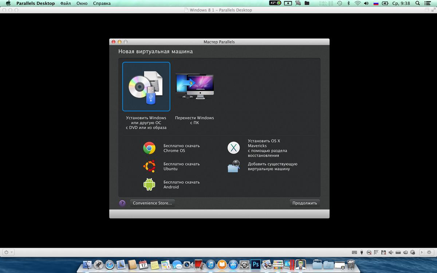Open the power button dropdown in status bar
437x273 pixels.
[x=8, y=252]
